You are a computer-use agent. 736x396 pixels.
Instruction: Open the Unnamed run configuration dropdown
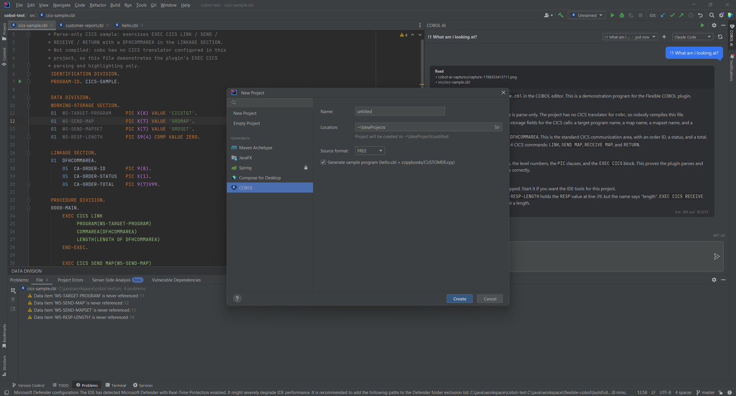pos(587,15)
